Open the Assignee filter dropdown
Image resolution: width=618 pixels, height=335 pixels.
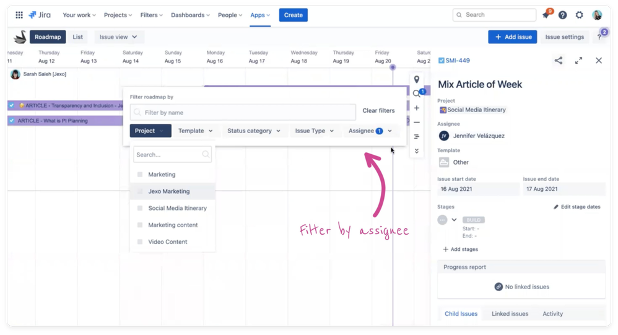370,131
